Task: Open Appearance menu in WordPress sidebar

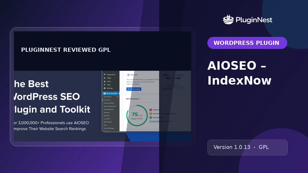Action: point(111,75)
